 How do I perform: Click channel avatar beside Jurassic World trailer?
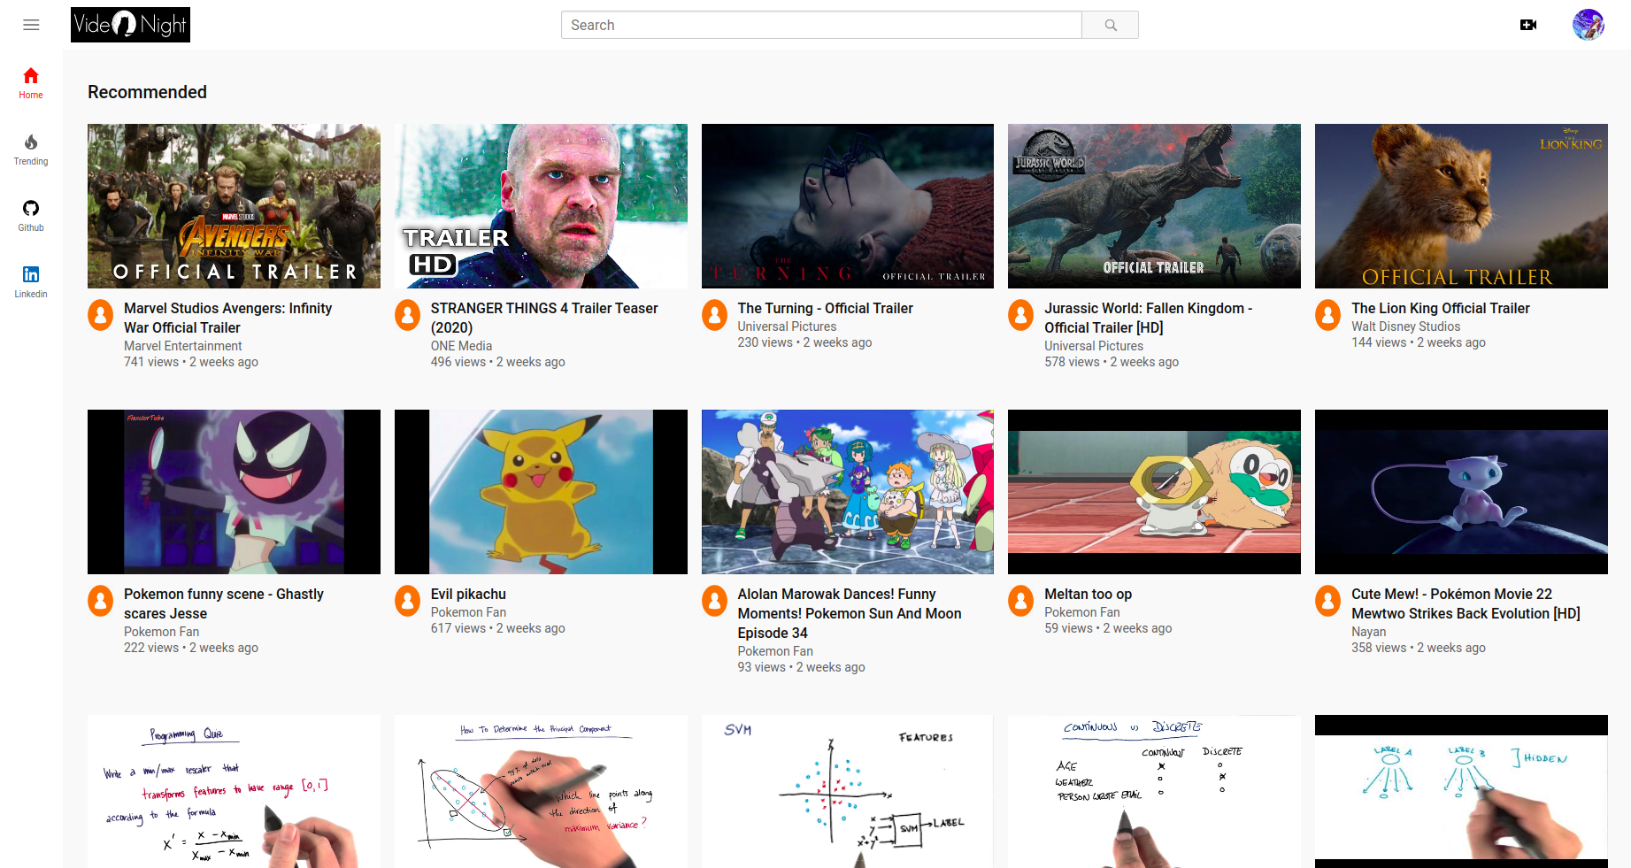(1021, 315)
